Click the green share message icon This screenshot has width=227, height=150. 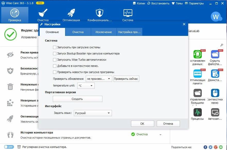click(221, 147)
